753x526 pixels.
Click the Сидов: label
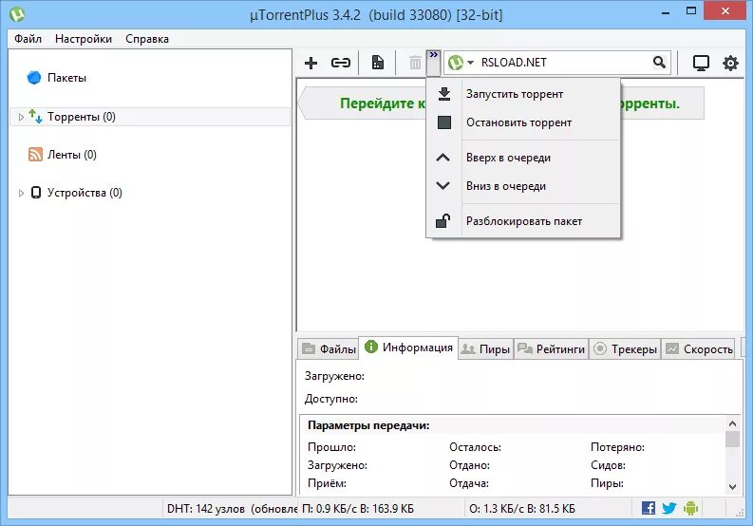click(x=608, y=465)
